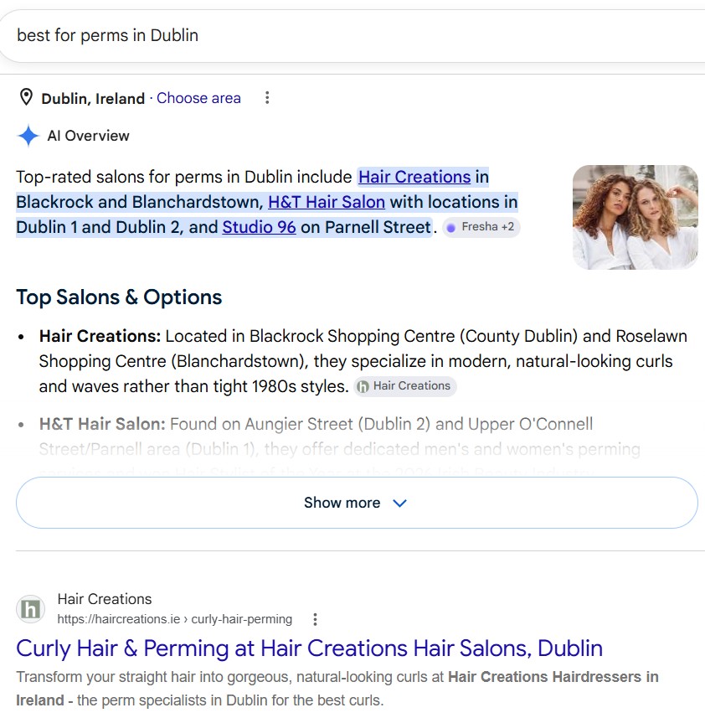Click the AI Overview sparkle icon
Viewport: 705px width, 718px height.
[x=28, y=136]
